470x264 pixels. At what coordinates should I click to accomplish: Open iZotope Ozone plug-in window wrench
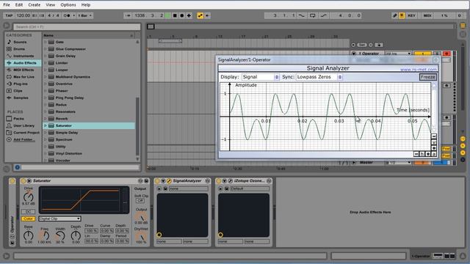coord(230,181)
